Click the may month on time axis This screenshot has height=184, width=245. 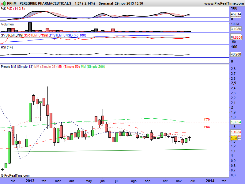pos(89,181)
